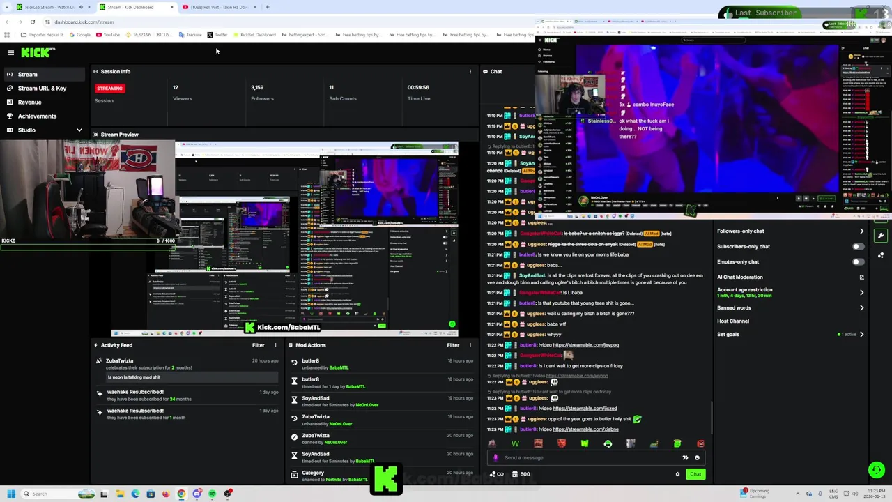
Task: Select Stream in the sidebar
Action: point(44,74)
